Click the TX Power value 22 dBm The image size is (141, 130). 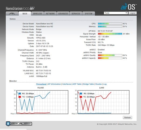(39, 64)
